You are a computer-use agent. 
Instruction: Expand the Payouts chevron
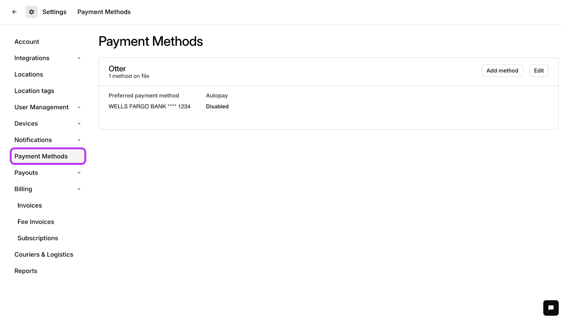(x=79, y=173)
